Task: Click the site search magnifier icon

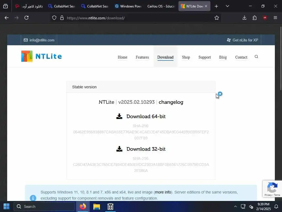Action: pos(256,57)
